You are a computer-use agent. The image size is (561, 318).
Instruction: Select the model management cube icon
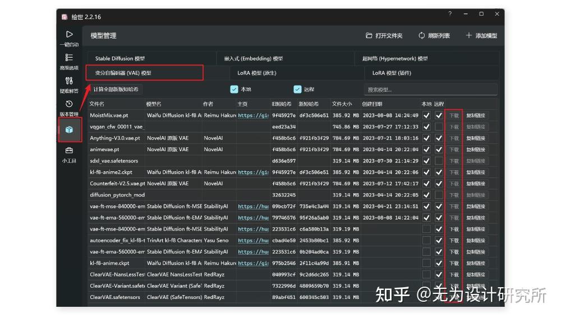click(70, 130)
